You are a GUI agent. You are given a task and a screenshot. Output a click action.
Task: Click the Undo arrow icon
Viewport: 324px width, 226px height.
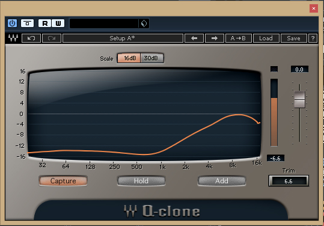pos(31,38)
